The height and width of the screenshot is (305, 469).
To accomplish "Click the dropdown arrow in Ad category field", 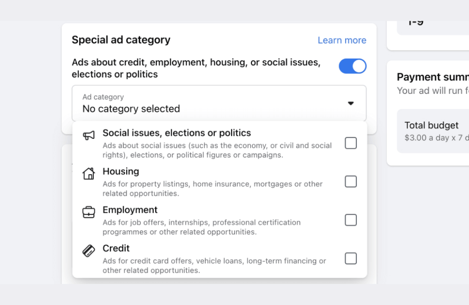I will [x=351, y=103].
